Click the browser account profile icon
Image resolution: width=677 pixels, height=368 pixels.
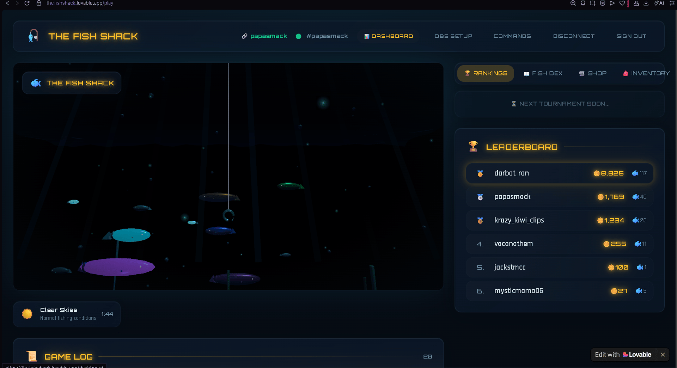[x=636, y=3]
